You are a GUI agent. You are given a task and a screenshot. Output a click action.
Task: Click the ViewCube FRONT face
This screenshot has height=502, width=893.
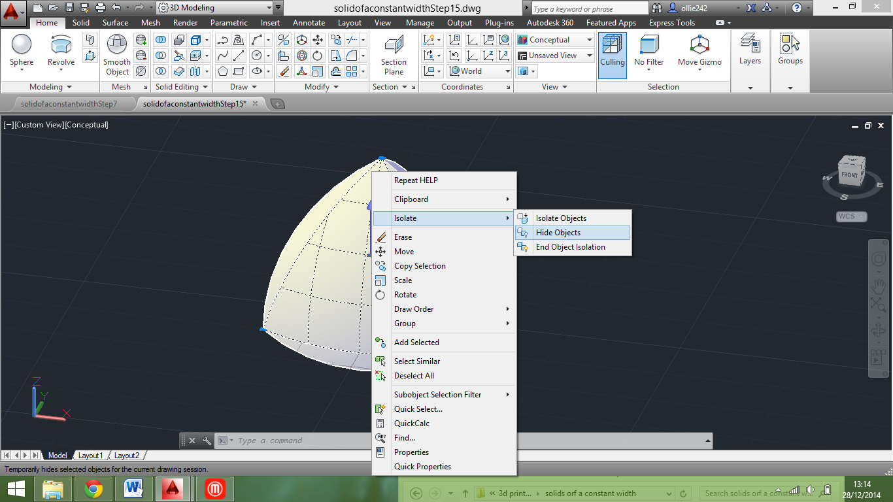849,175
